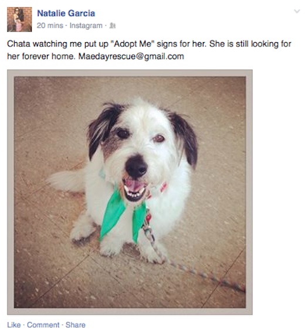The image size is (305, 333).
Task: Comment on the Chata adoption post
Action: tap(43, 325)
